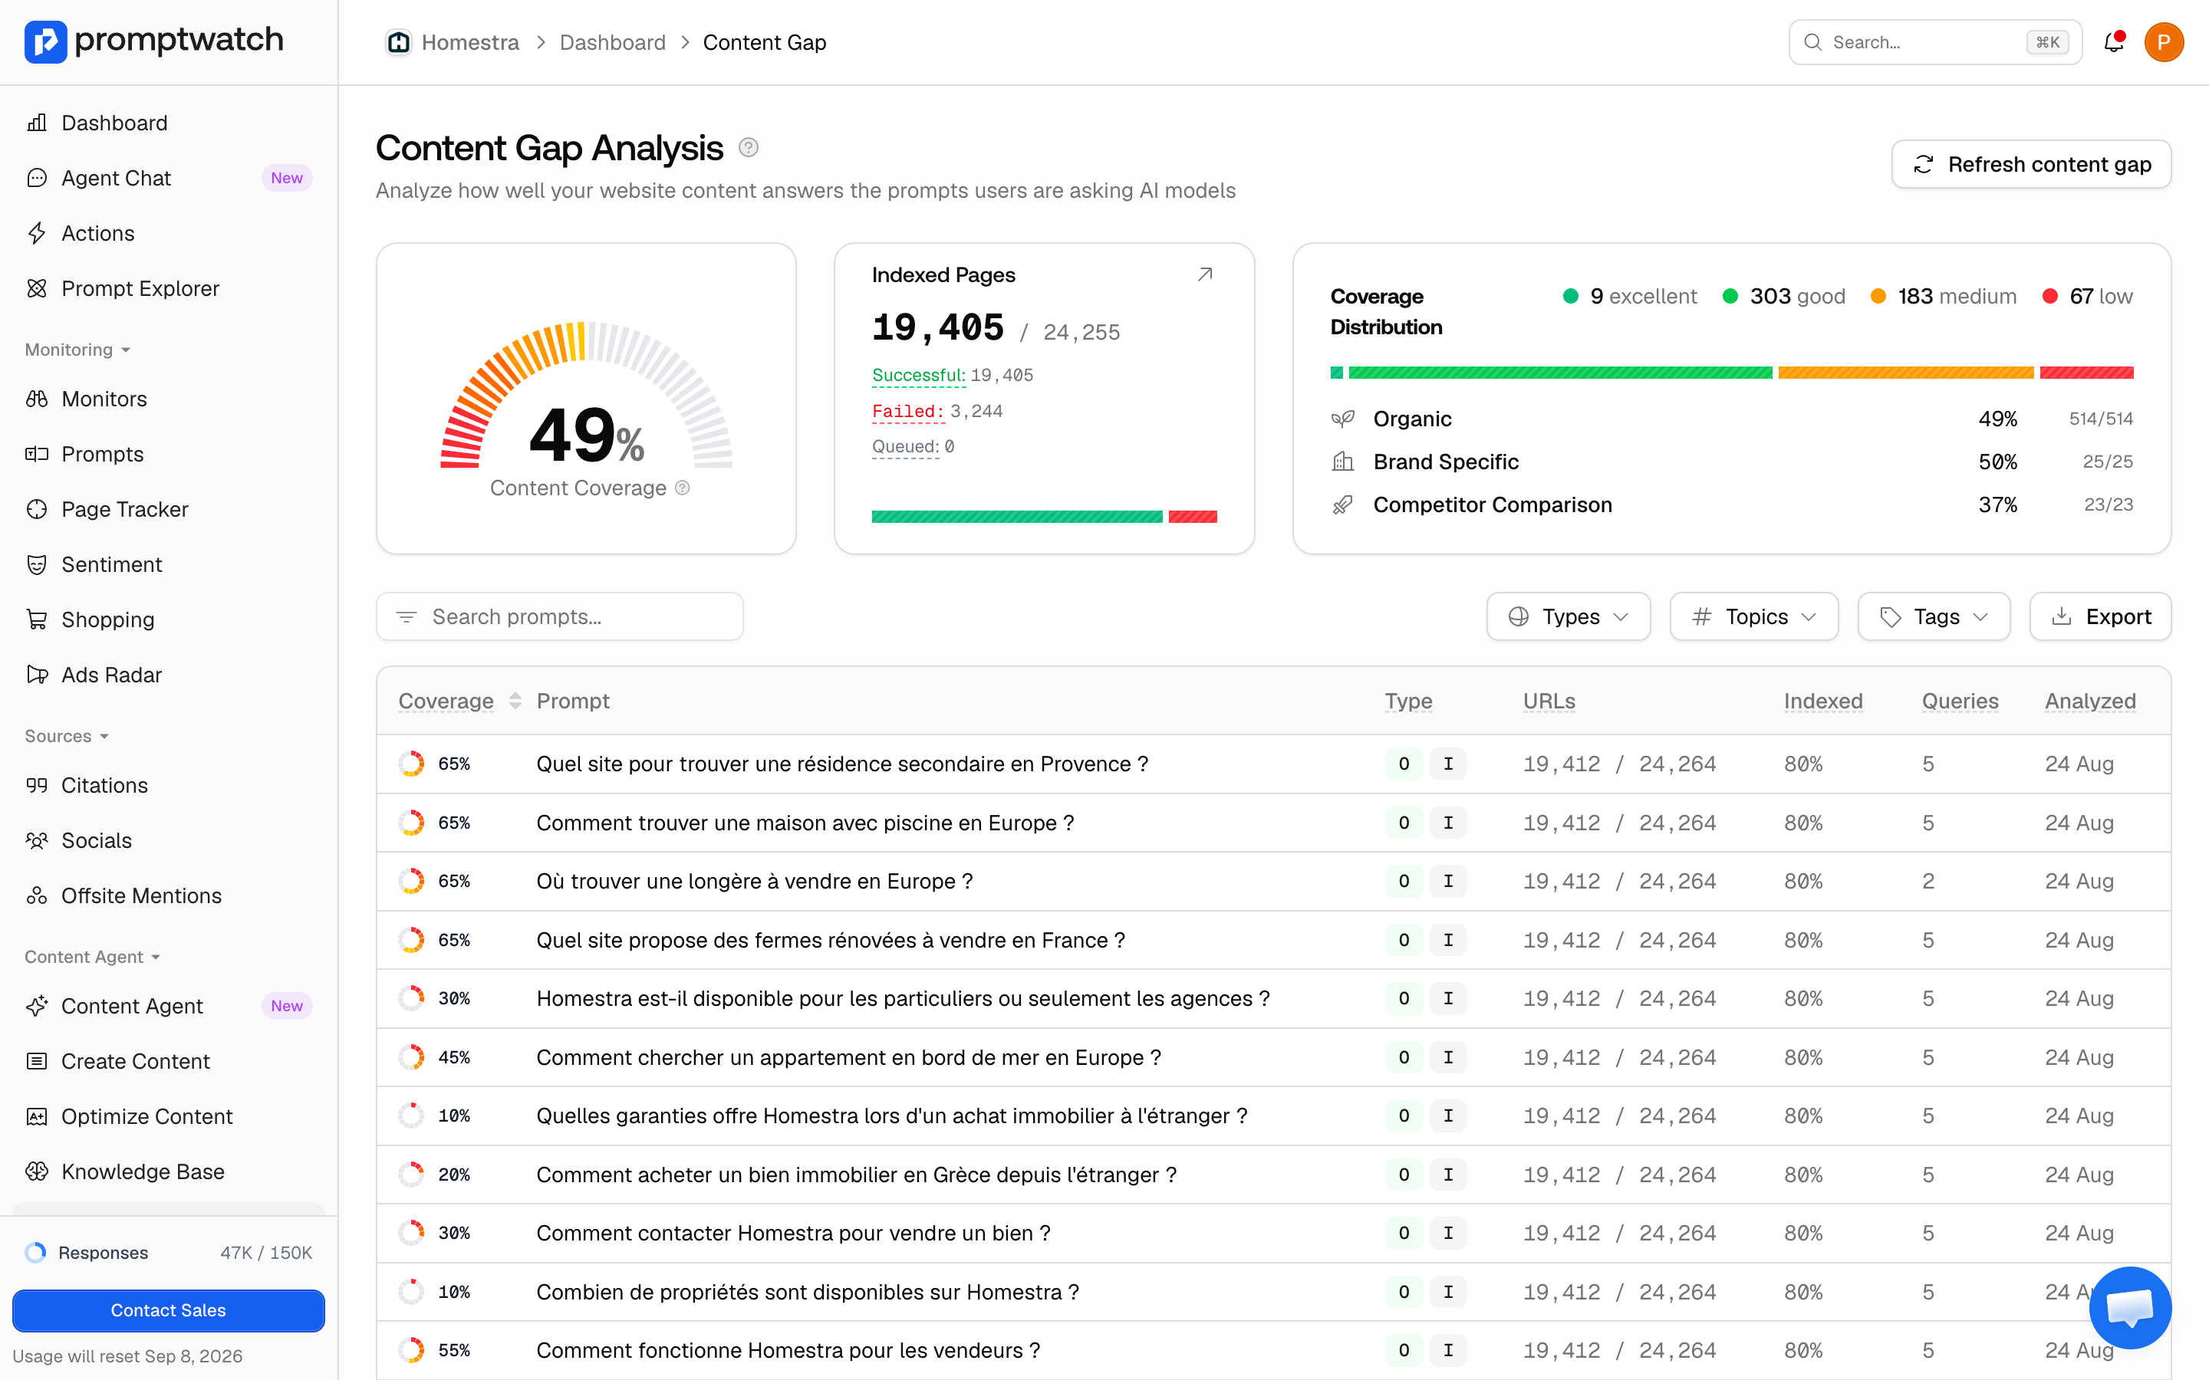
Task: Collapse the Monitoring section
Action: tap(77, 350)
